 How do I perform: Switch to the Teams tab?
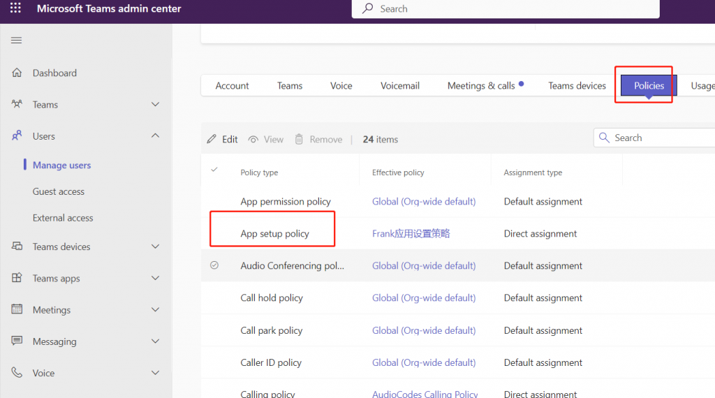click(x=290, y=86)
